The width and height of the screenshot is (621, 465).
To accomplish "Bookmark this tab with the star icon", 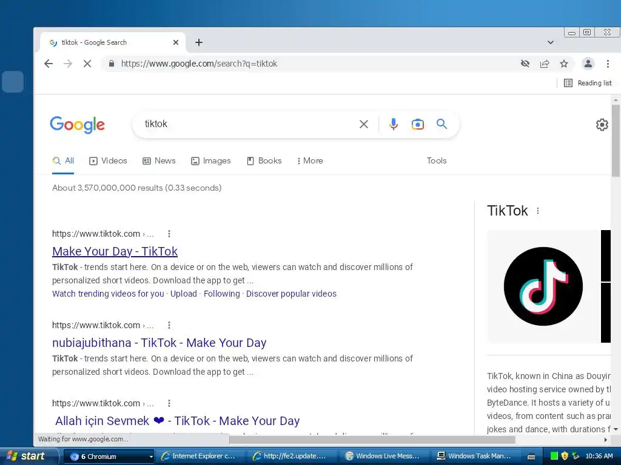I will click(564, 64).
